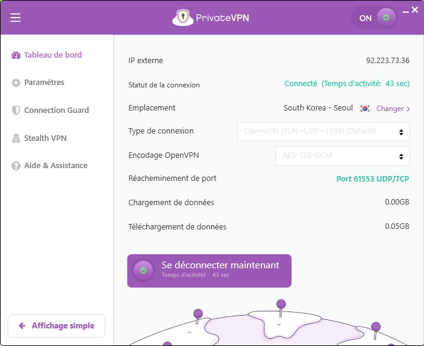Click the external IP 92.223.73.36
Viewport: 424px width, 346px height.
(388, 60)
